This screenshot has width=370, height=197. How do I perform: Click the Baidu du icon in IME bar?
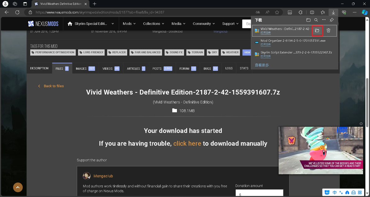tap(327, 193)
